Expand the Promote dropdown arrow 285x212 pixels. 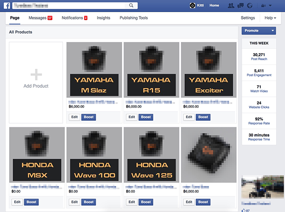click(x=272, y=31)
